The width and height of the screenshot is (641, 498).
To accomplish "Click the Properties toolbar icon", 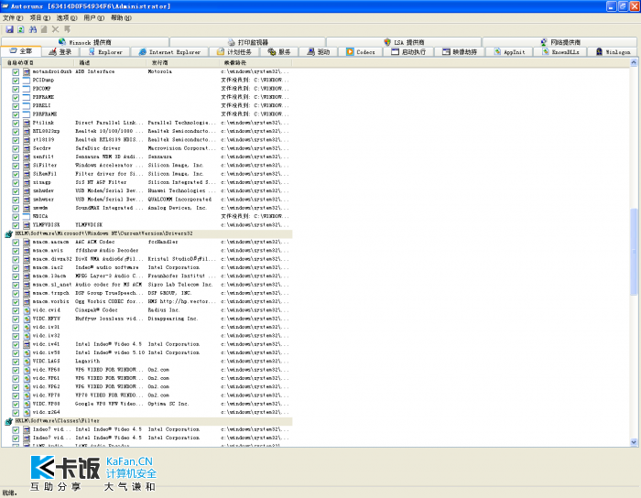I will (44, 29).
